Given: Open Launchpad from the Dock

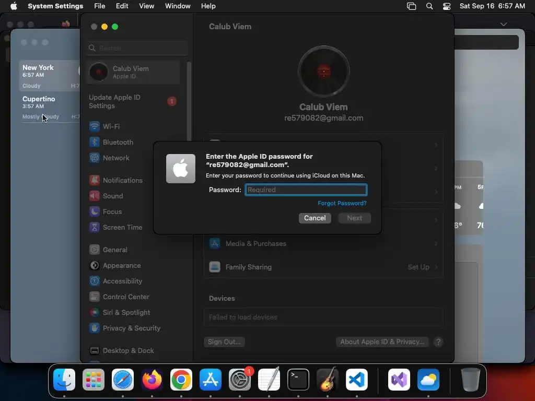Looking at the screenshot, I should [94, 379].
